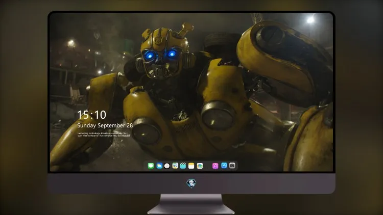Open the green Messages app in dock
The image size is (383, 215).
coord(151,166)
